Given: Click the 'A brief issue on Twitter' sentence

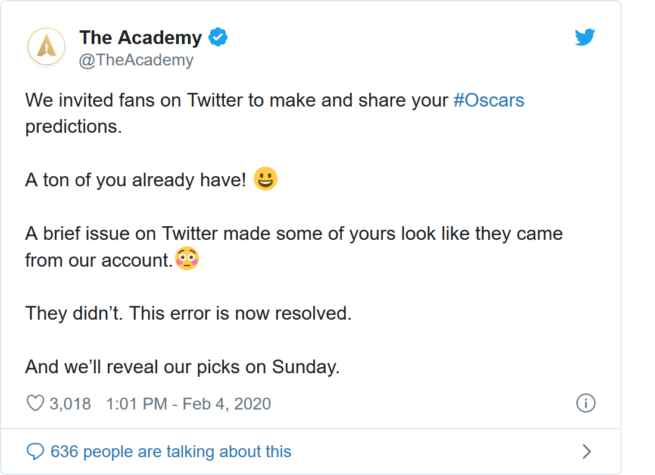Looking at the screenshot, I should click(294, 246).
